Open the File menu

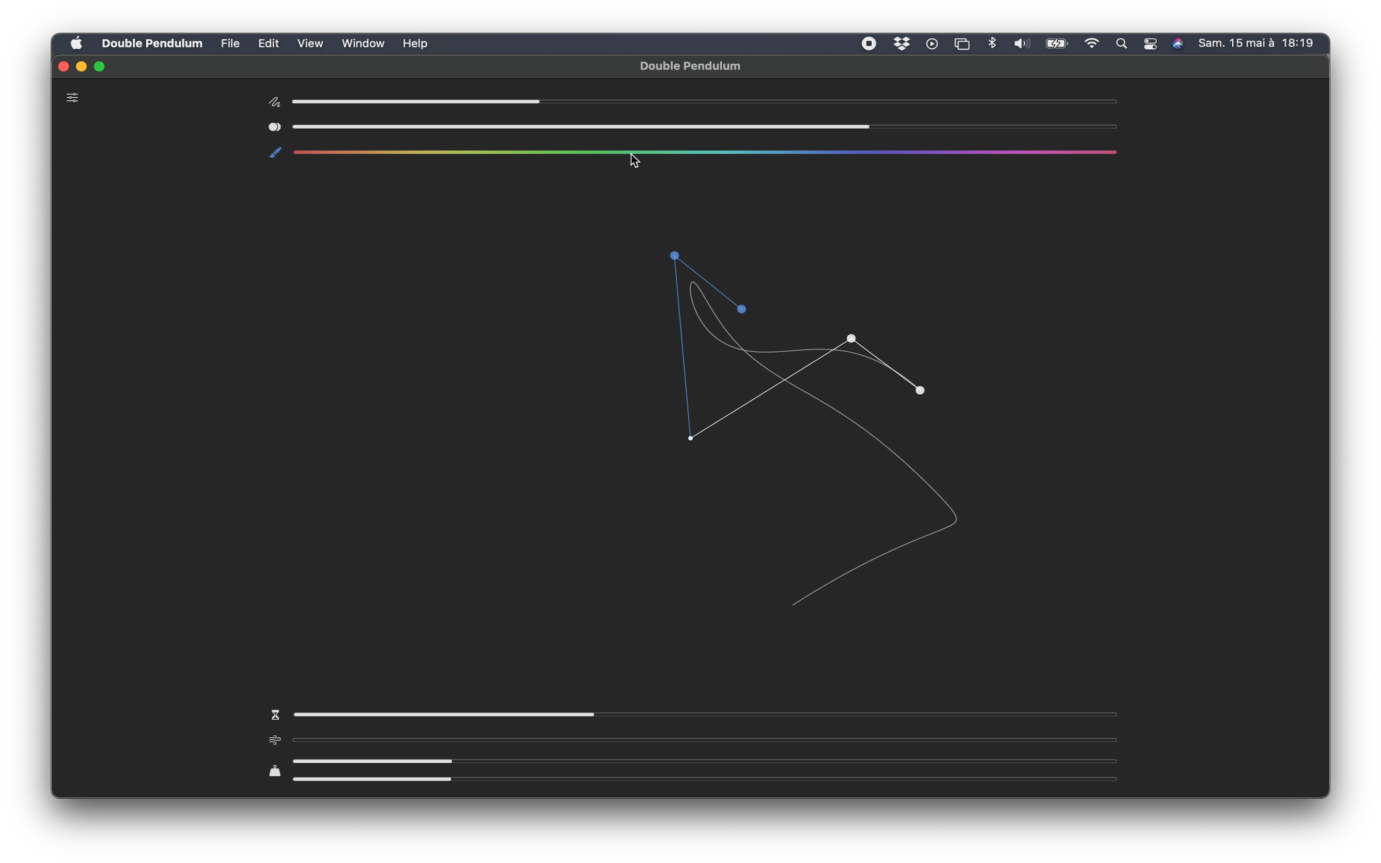230,43
